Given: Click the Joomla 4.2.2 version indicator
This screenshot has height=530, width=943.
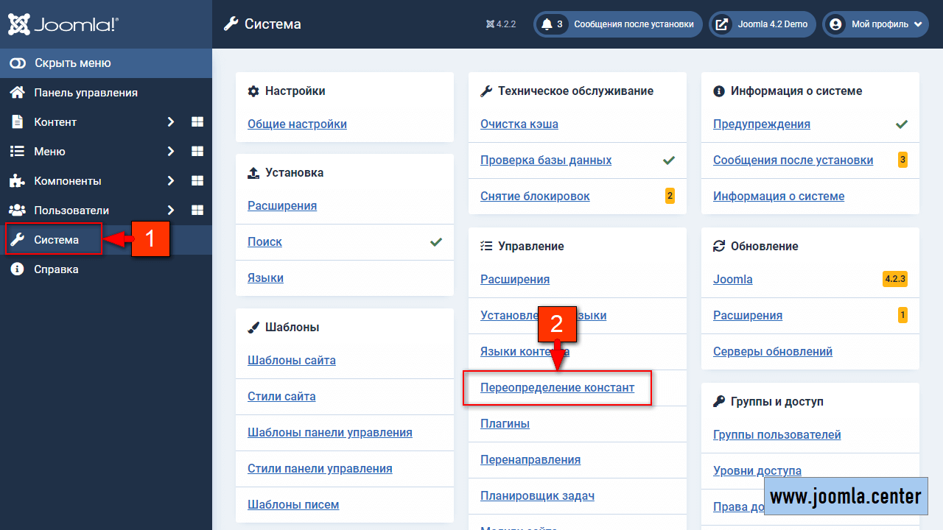Looking at the screenshot, I should (x=501, y=24).
